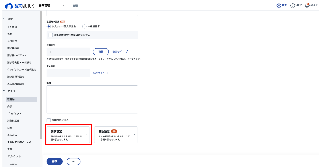Screen dimensions: 319x168
Task: Open 請求書レイアウト in the sidebar
Action: (x=17, y=55)
